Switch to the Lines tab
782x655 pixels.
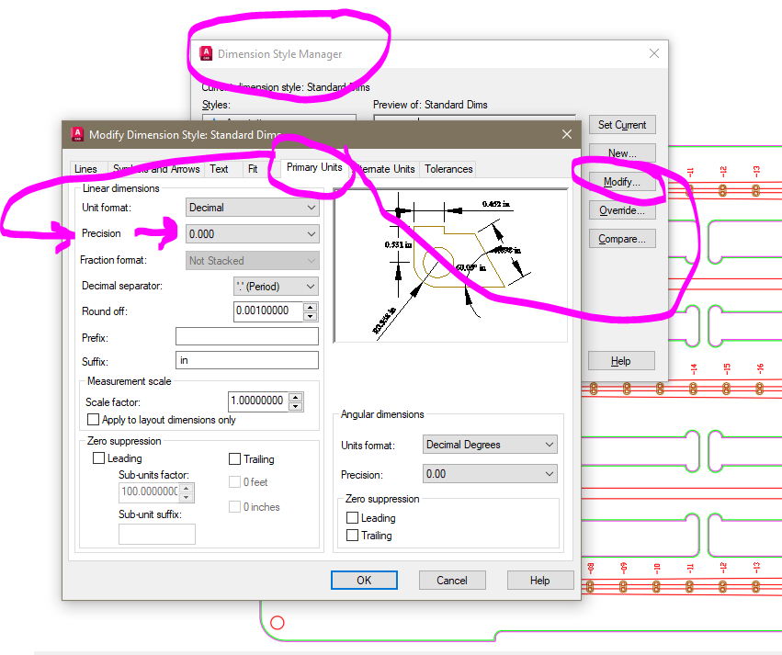(85, 169)
